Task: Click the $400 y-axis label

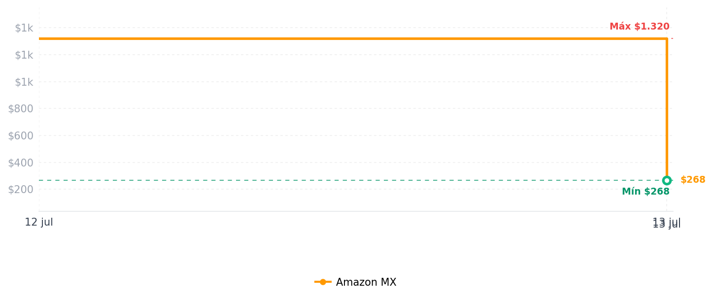Action: point(21,163)
